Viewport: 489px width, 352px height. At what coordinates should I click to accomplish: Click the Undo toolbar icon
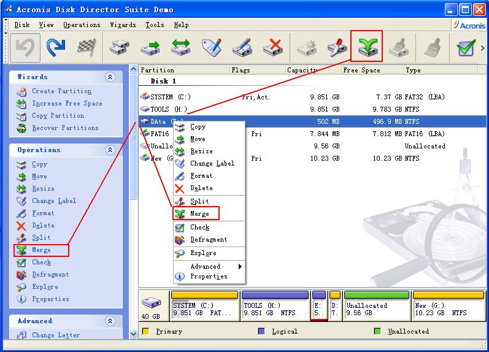coord(25,48)
